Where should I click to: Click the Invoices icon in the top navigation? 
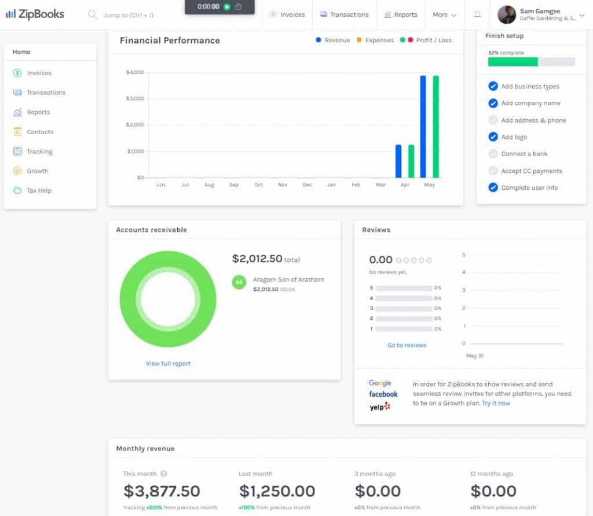tap(273, 14)
